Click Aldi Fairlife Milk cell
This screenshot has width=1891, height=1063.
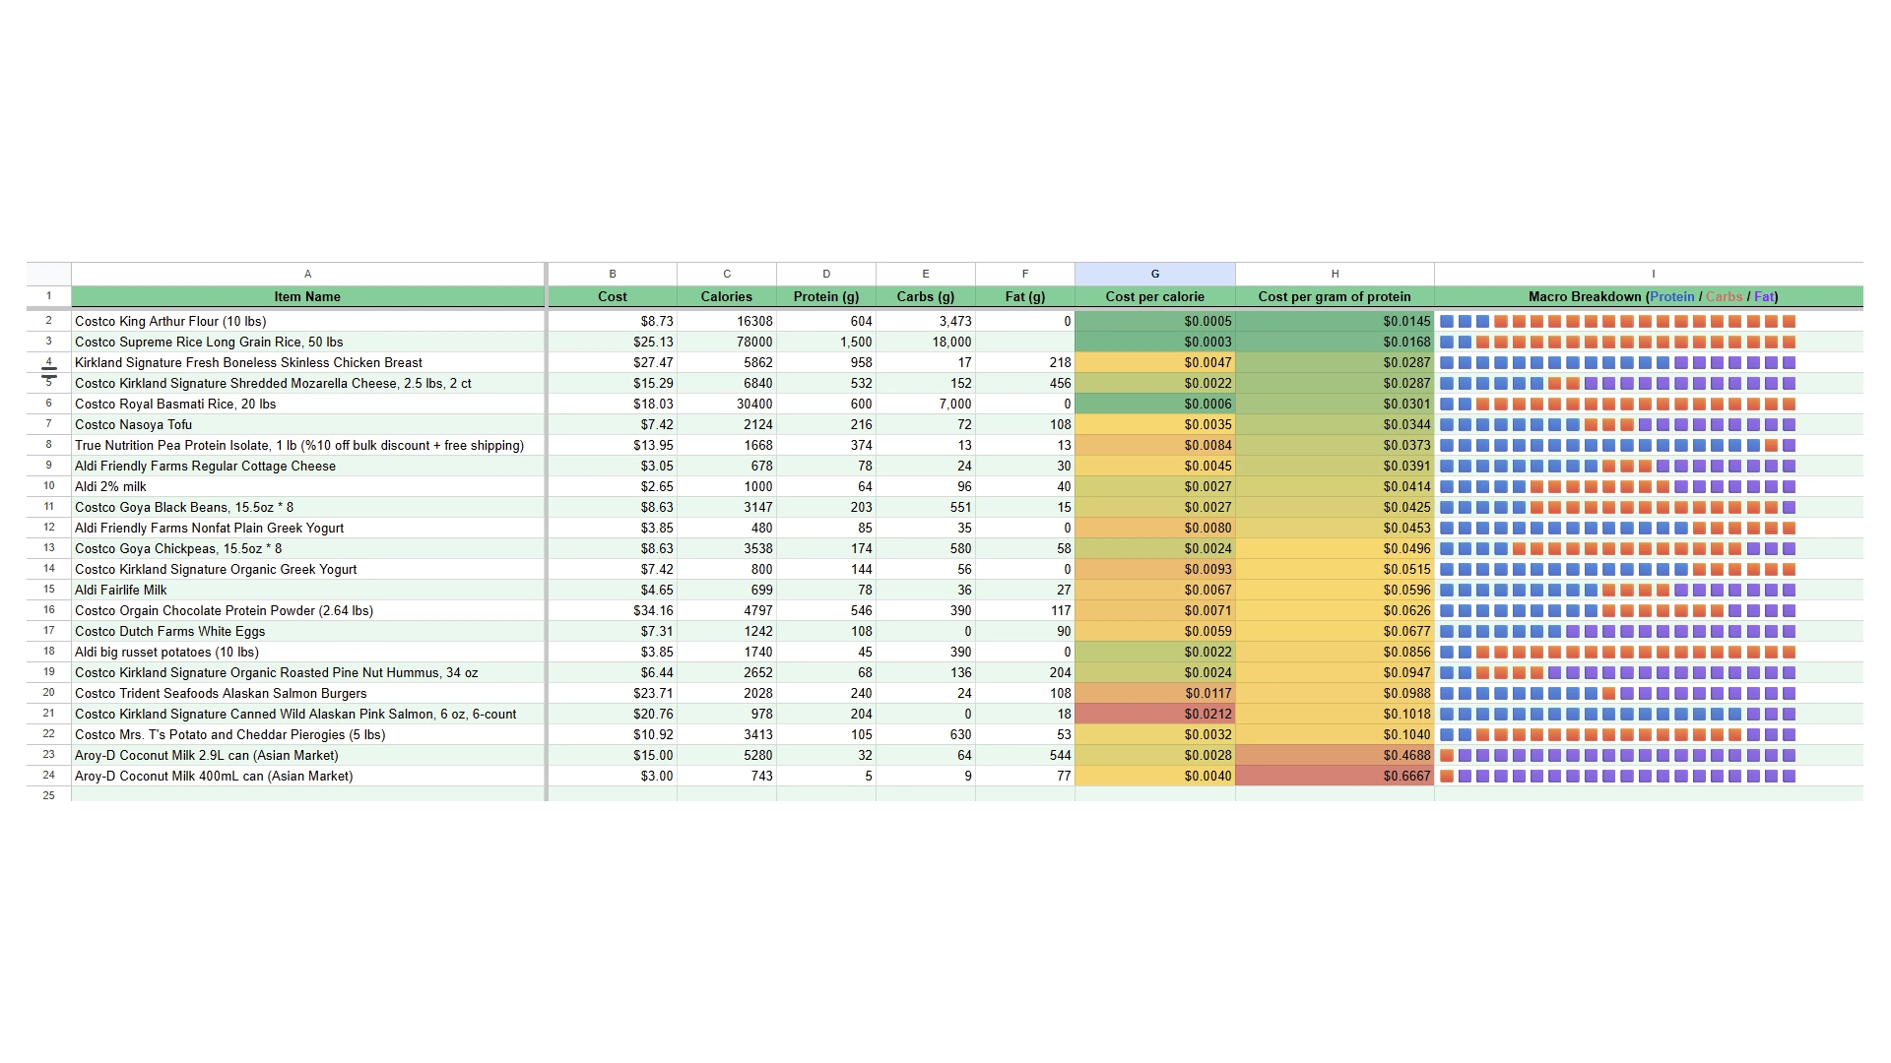pyautogui.click(x=307, y=590)
